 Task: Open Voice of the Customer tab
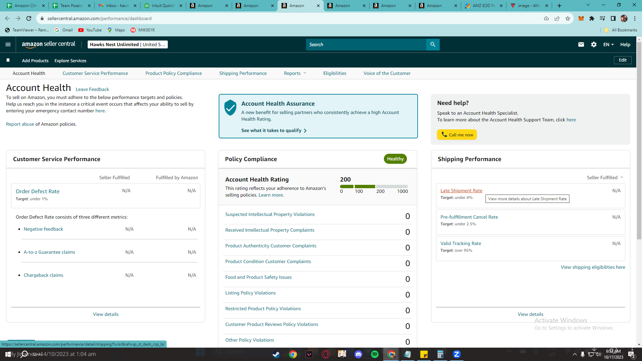pos(387,73)
